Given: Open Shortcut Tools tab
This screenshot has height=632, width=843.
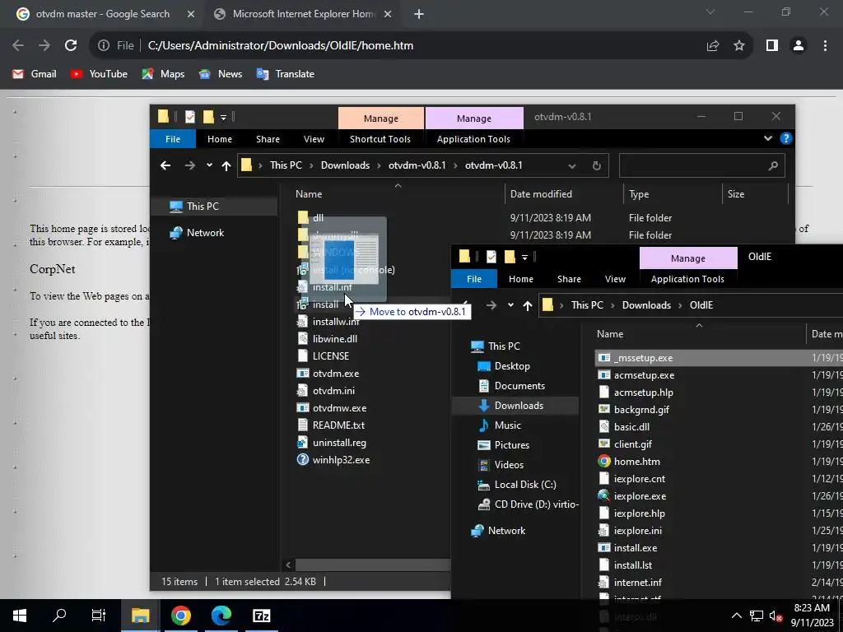Looking at the screenshot, I should [380, 139].
